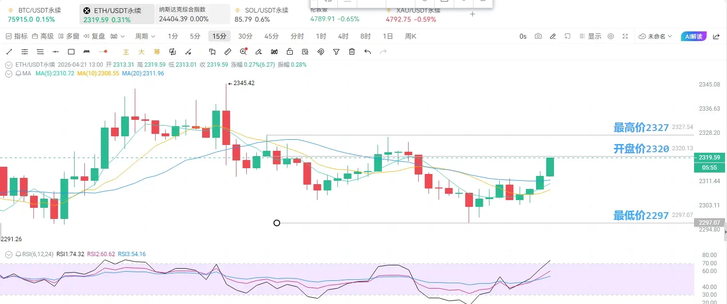Switch to 分时 time-sharing view
Image resolution: width=727 pixels, height=304 pixels.
point(297,36)
